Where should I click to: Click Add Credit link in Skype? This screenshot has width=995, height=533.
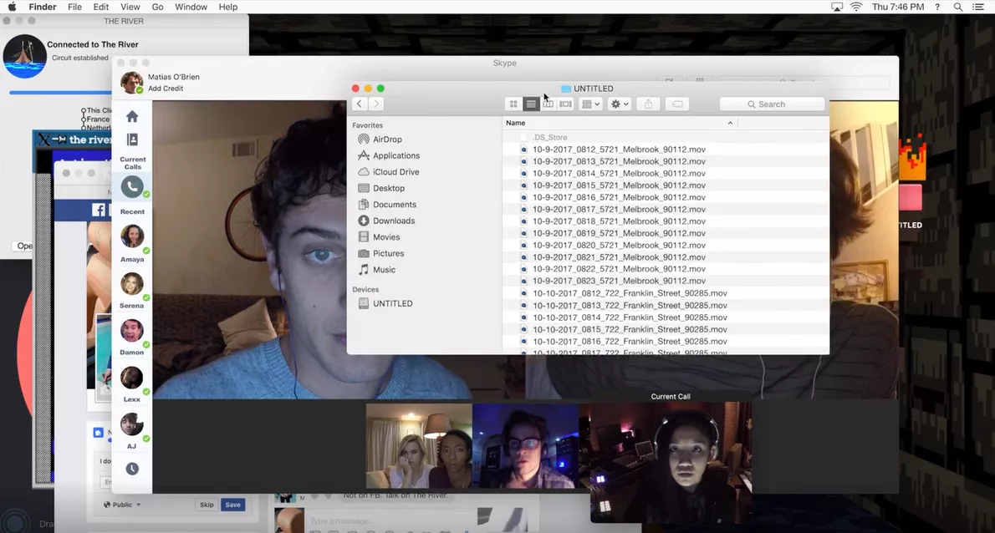pos(166,89)
